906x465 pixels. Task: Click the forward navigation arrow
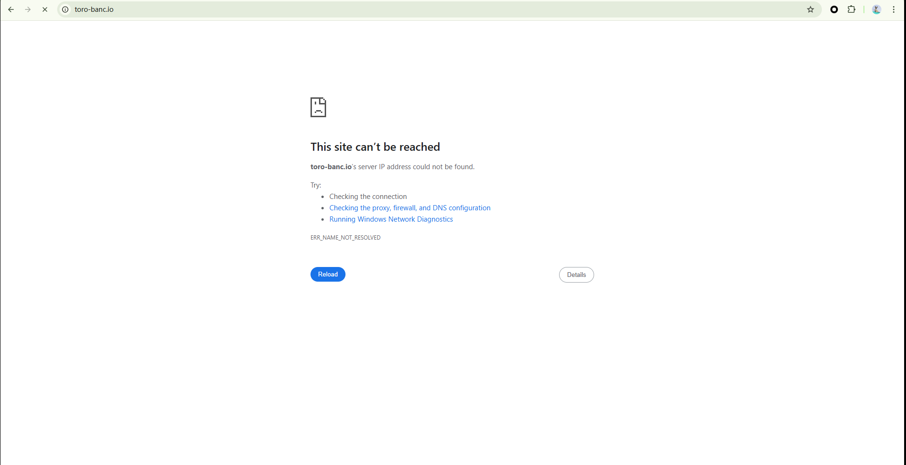28,9
